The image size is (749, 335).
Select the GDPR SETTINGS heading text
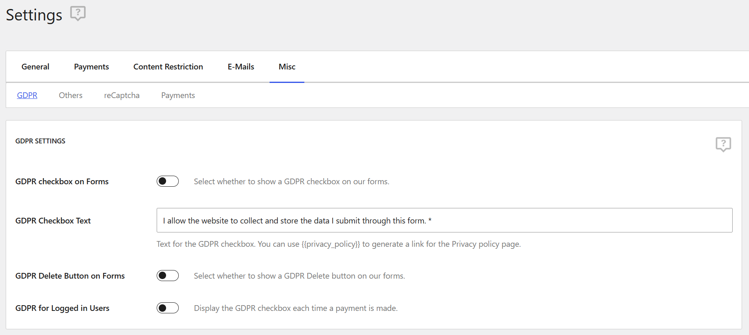(40, 141)
